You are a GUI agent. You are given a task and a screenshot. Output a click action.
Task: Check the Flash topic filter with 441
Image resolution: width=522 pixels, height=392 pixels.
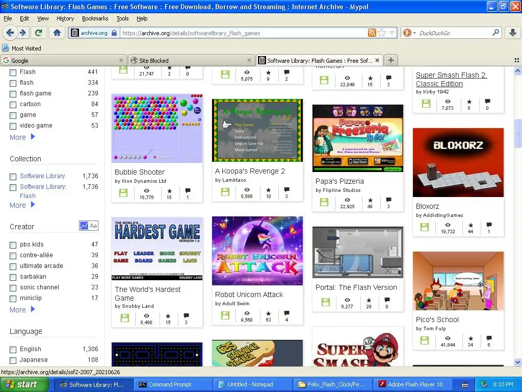(x=13, y=72)
